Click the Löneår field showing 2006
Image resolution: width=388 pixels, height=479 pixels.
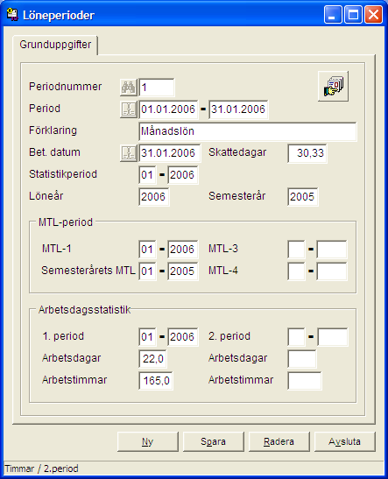153,197
